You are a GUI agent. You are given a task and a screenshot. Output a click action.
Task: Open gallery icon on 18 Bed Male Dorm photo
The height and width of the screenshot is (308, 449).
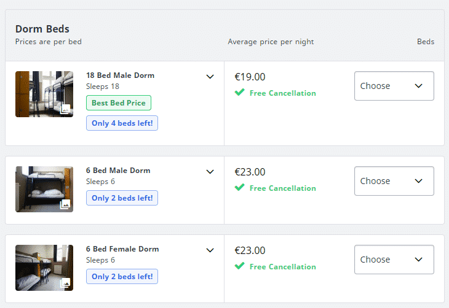pyautogui.click(x=66, y=109)
